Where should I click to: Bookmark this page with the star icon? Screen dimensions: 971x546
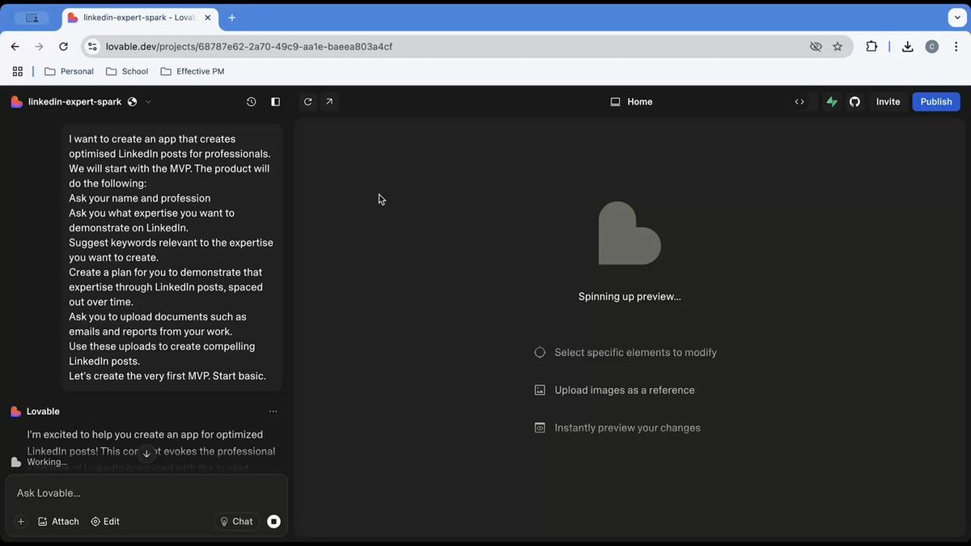837,47
